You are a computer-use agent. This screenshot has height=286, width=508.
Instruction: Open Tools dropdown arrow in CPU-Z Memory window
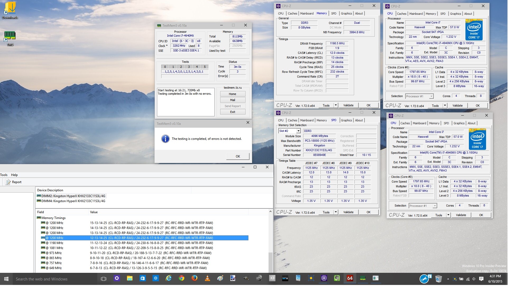336,106
